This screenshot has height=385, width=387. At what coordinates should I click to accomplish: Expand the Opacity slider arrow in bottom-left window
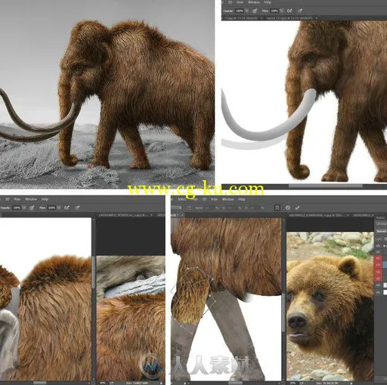coord(24,208)
